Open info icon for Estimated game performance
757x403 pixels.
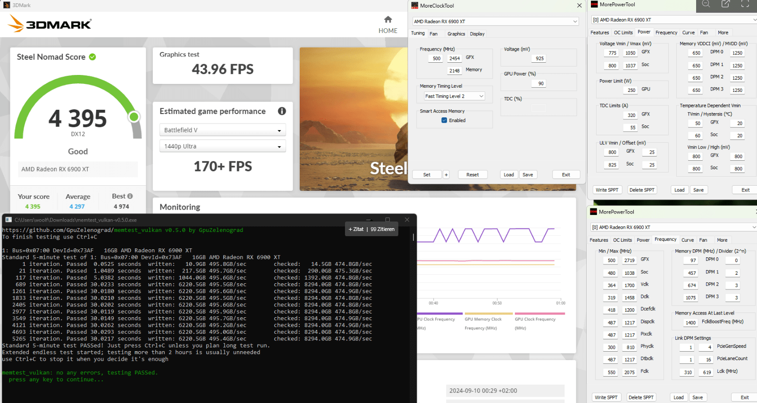tap(282, 111)
